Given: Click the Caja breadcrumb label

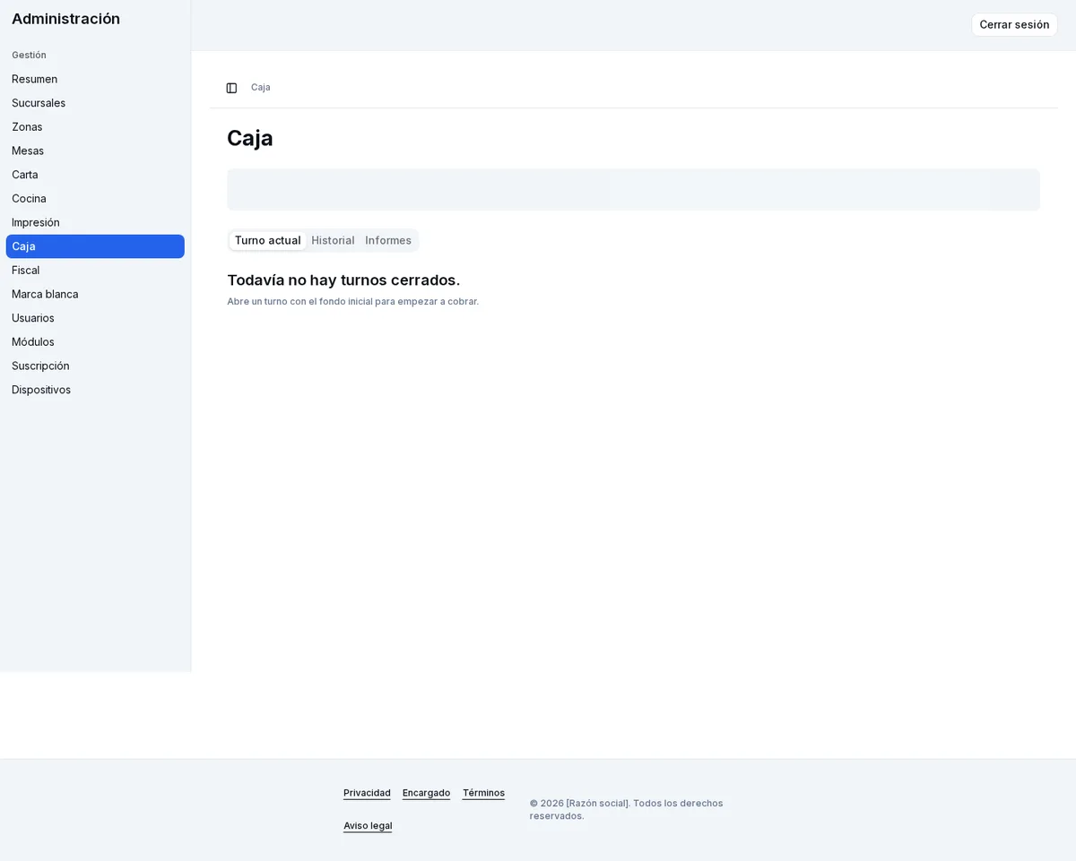Looking at the screenshot, I should coord(261,88).
